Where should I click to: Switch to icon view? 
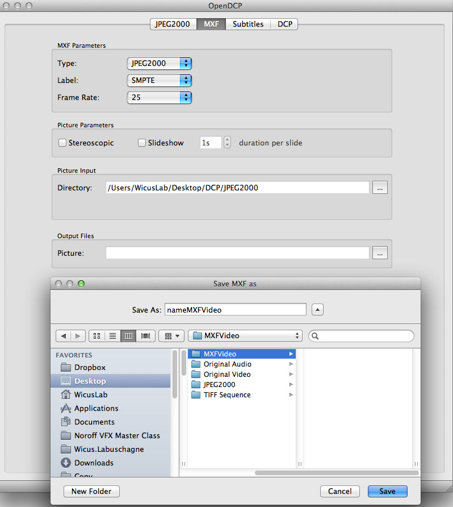(x=97, y=336)
